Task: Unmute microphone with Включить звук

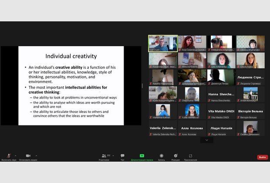Action: [9, 156]
